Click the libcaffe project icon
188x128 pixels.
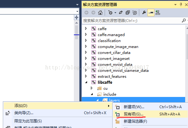tap(94, 82)
